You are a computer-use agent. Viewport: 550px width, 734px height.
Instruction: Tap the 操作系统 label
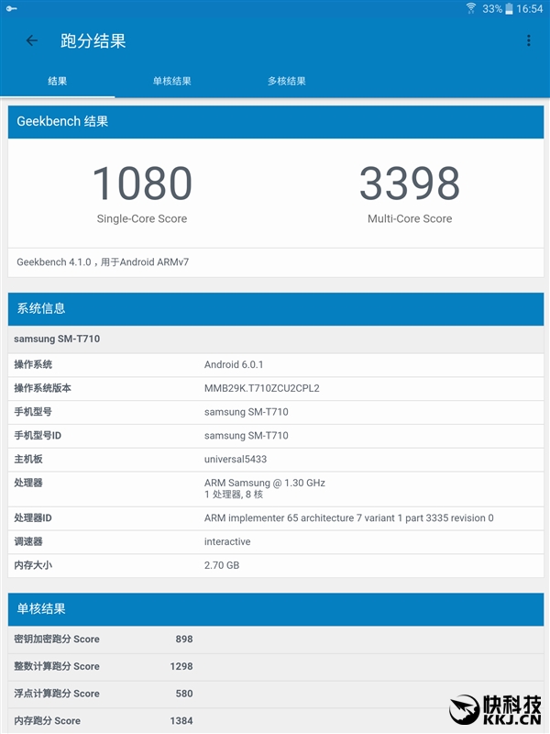tap(33, 364)
